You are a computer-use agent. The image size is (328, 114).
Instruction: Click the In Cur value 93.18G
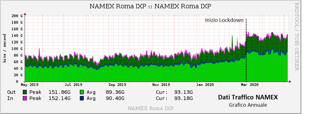(183, 99)
